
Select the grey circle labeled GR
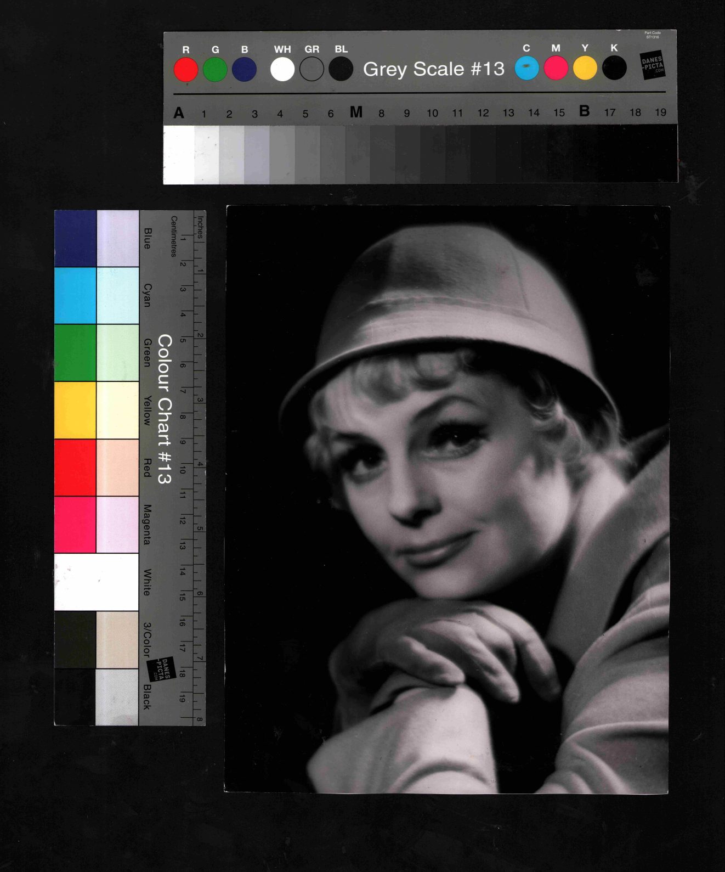tap(311, 70)
